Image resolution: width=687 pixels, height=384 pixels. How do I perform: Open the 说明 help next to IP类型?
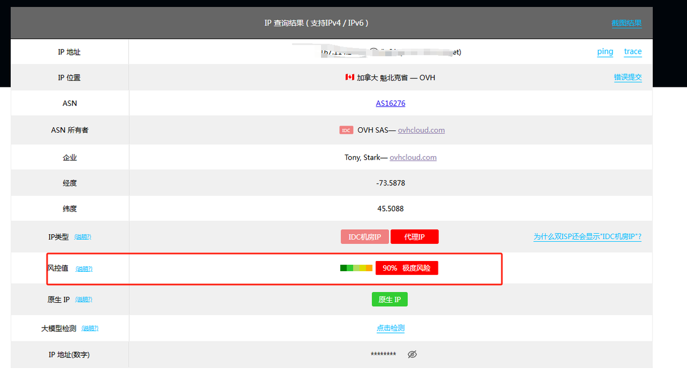coord(83,237)
